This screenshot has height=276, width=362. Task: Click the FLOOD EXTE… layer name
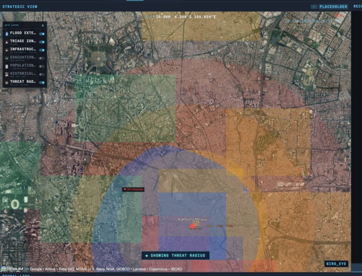[23, 33]
